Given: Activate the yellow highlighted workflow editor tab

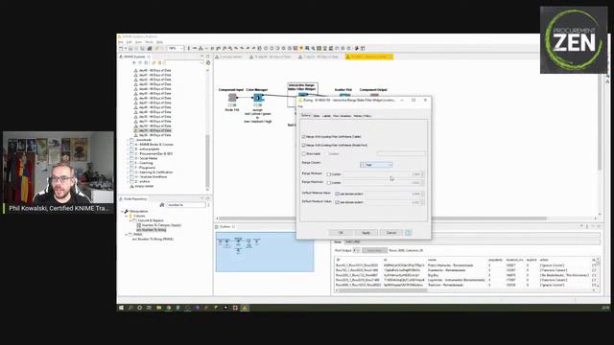Looking at the screenshot, I should coord(368,57).
